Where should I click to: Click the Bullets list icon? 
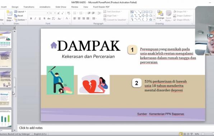pyautogui.click(x=75, y=13)
